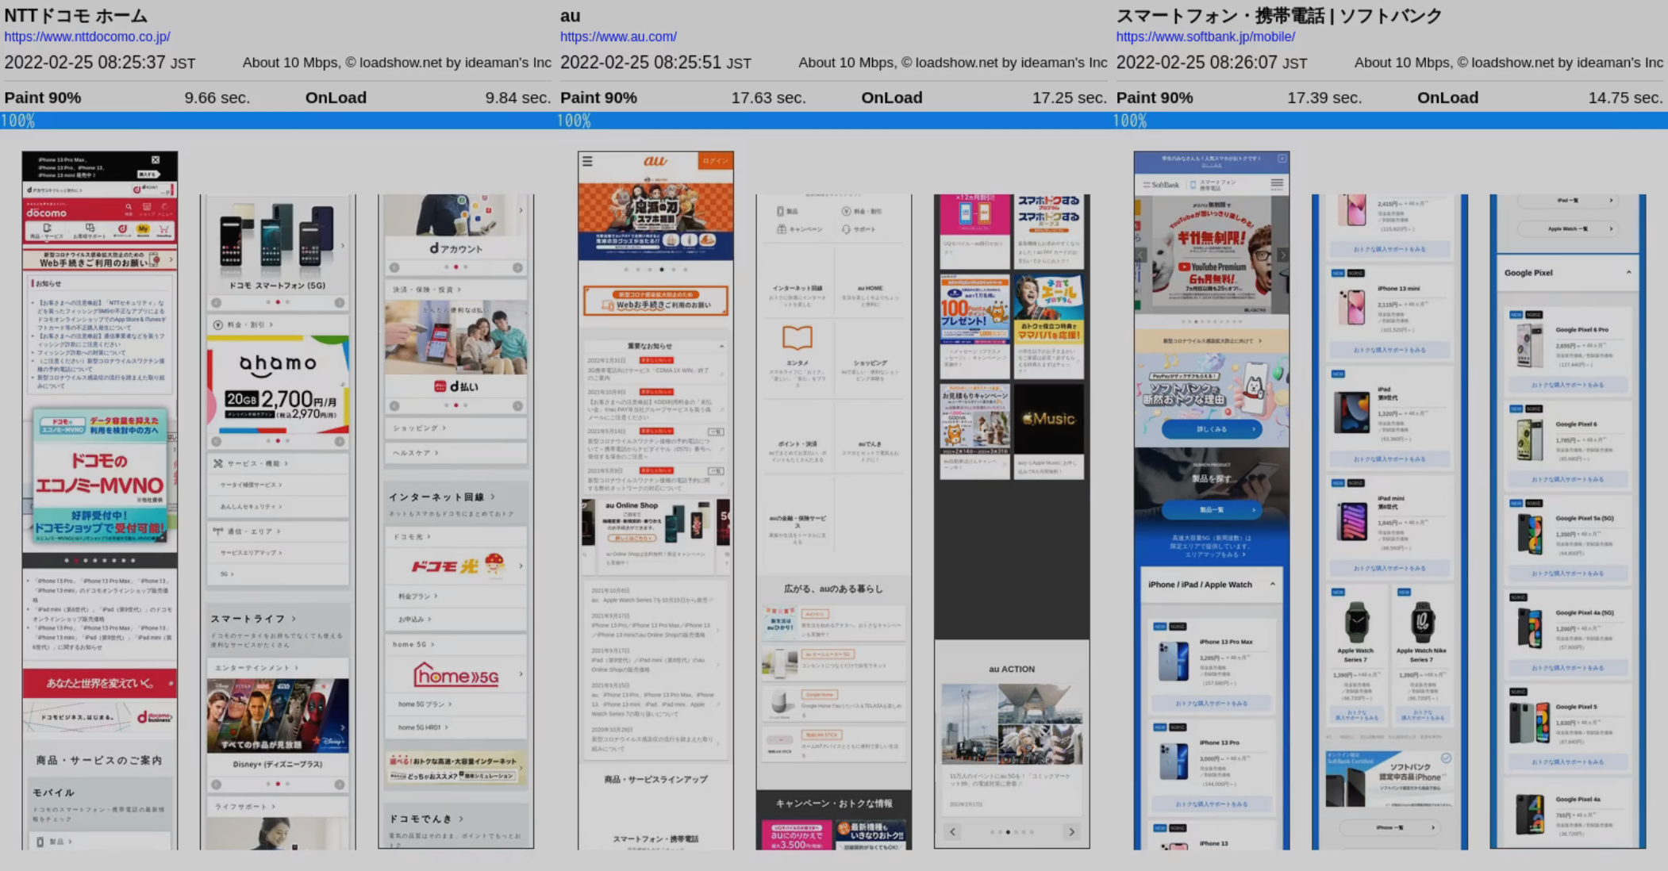Click the blue 100% progress bar under au
The width and height of the screenshot is (1668, 871).
(833, 121)
